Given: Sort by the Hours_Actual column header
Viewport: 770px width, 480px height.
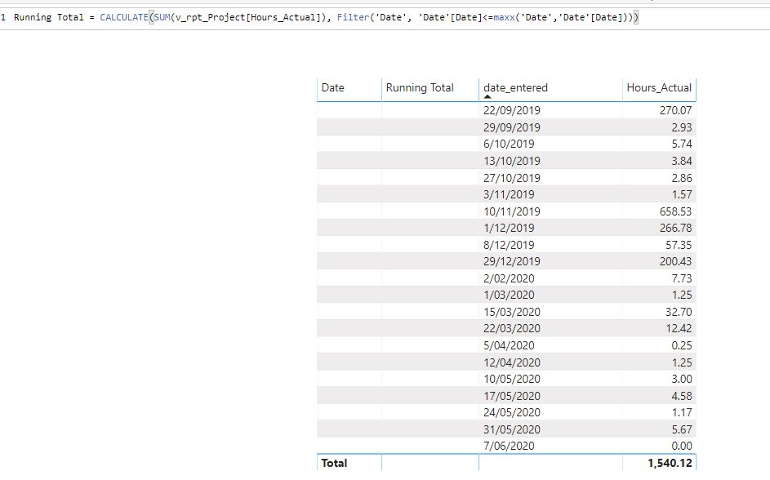Looking at the screenshot, I should click(x=658, y=88).
